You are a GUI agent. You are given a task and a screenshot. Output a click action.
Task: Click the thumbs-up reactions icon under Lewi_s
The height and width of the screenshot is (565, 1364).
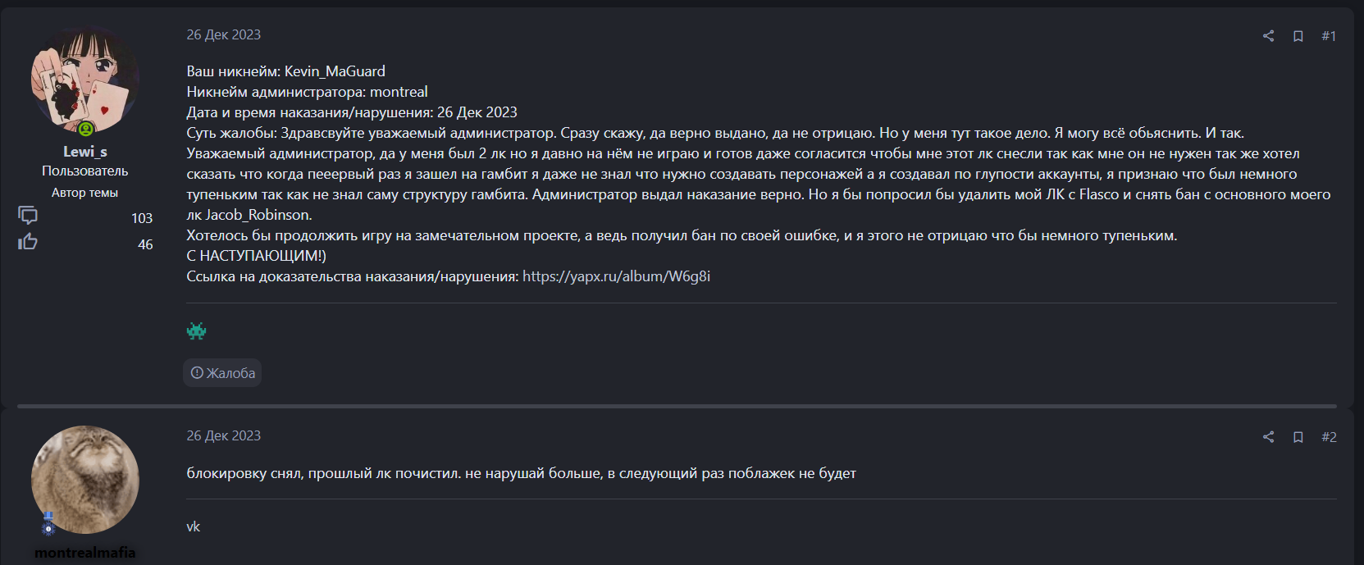[x=28, y=242]
